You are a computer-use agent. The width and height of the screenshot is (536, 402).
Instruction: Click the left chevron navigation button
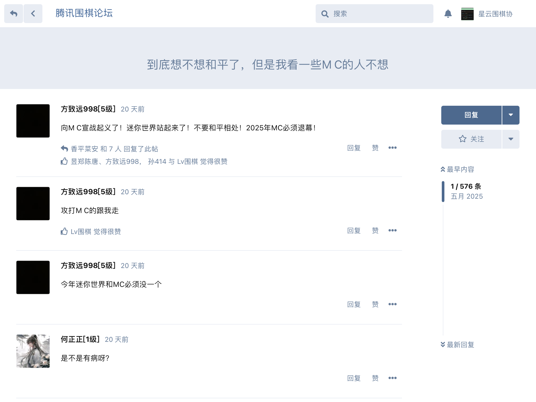click(33, 14)
